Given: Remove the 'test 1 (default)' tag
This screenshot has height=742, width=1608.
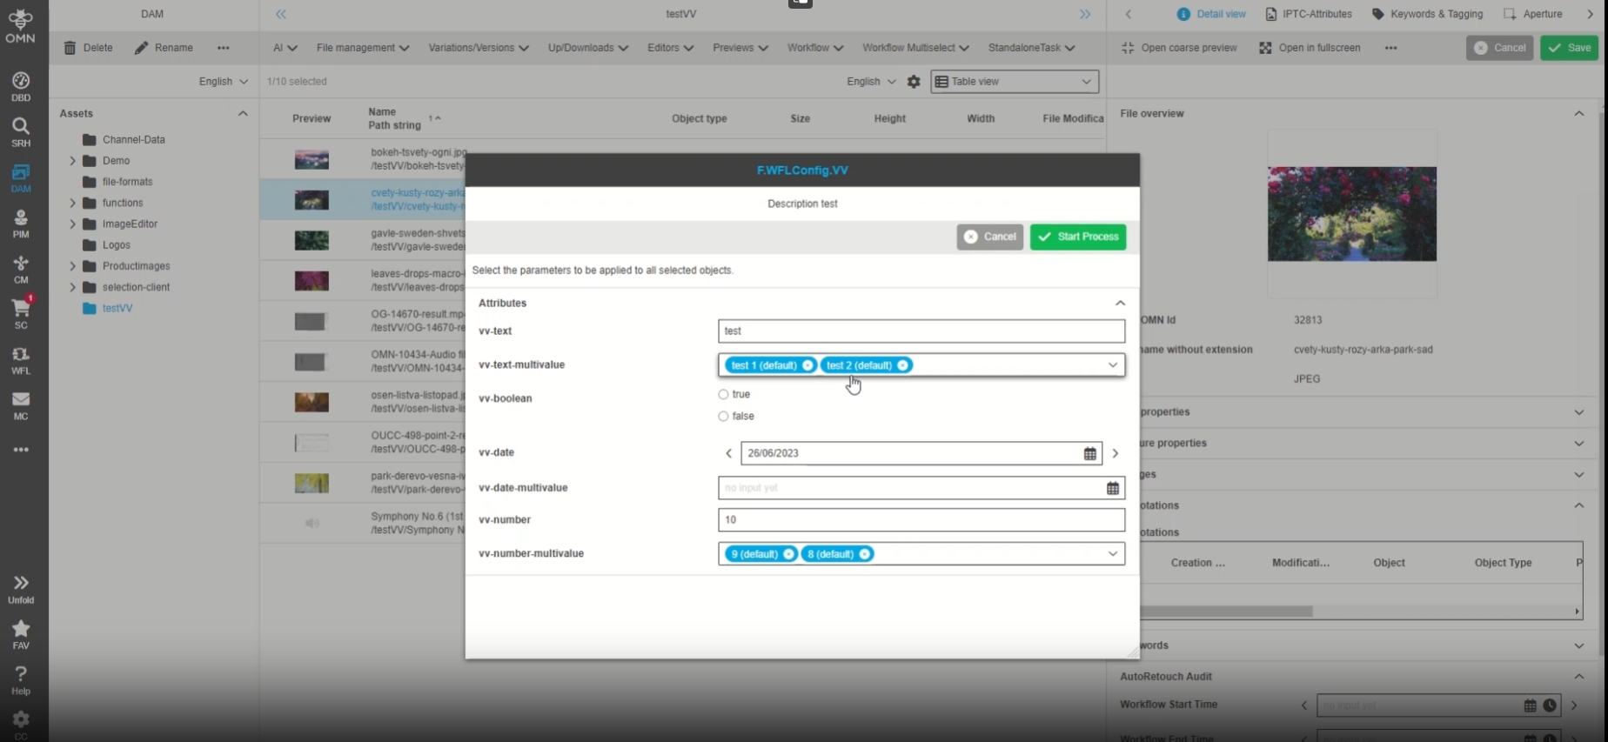Looking at the screenshot, I should (x=807, y=365).
